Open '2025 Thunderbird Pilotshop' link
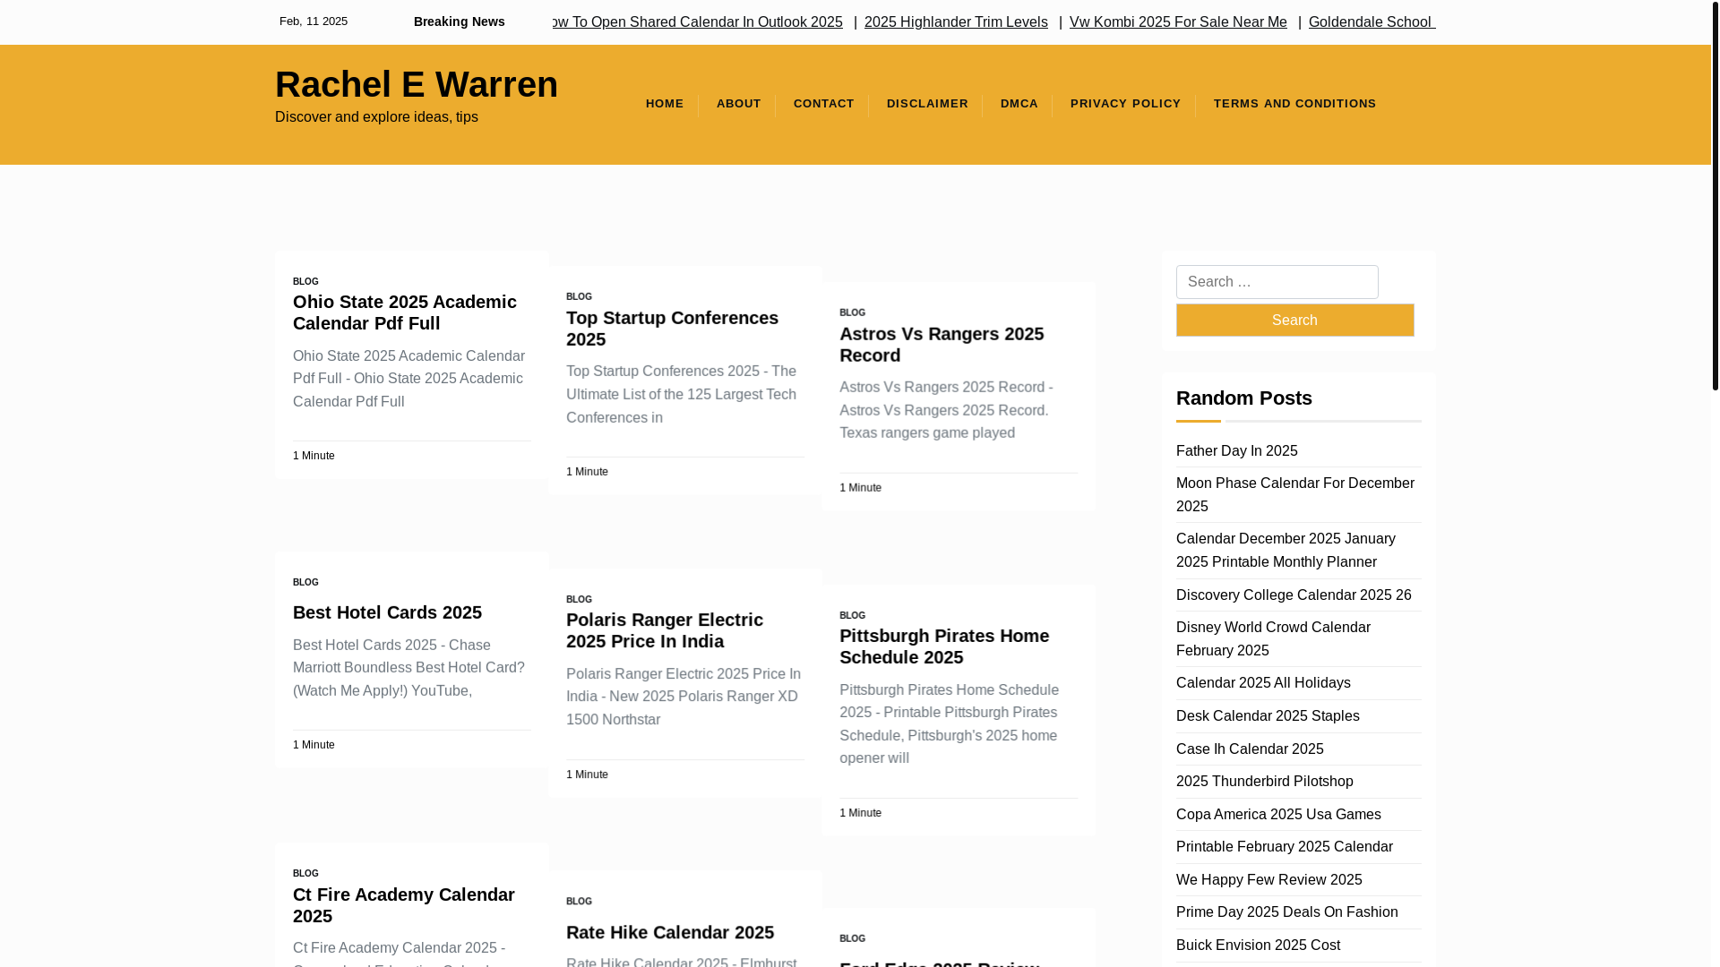Image resolution: width=1720 pixels, height=967 pixels. point(1265,782)
